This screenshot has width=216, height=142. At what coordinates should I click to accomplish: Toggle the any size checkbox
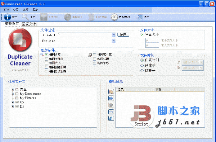point(142,35)
